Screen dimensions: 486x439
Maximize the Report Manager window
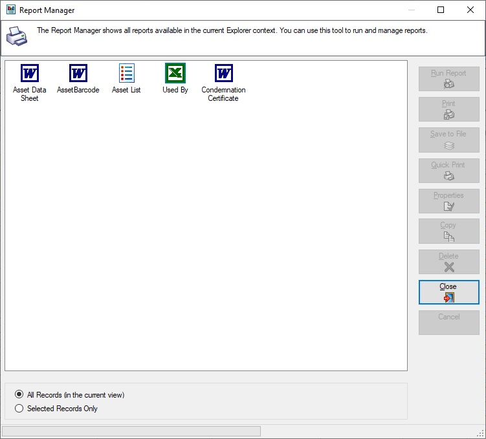point(441,10)
